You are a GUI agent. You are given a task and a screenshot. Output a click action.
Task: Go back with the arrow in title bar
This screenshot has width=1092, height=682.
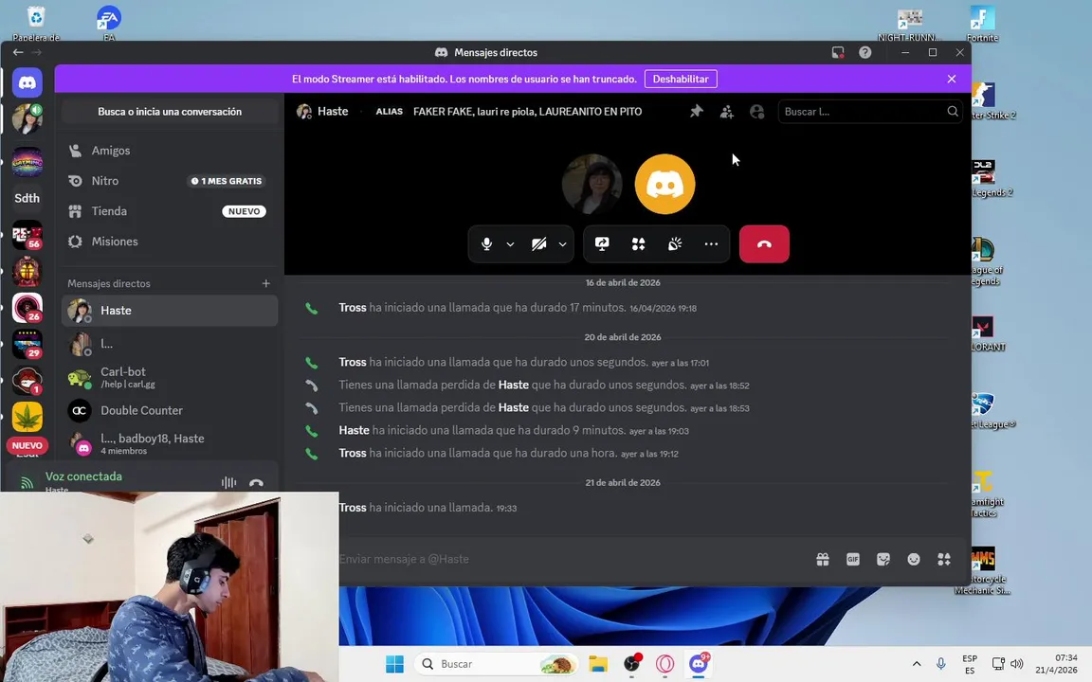pyautogui.click(x=18, y=52)
